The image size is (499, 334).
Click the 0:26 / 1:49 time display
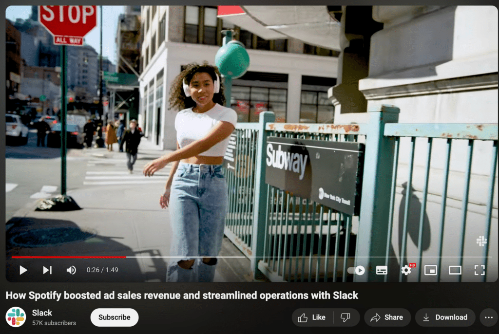pos(102,270)
